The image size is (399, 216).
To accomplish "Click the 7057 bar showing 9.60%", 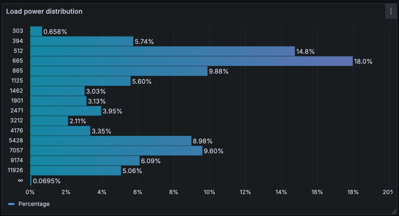I will [116, 151].
